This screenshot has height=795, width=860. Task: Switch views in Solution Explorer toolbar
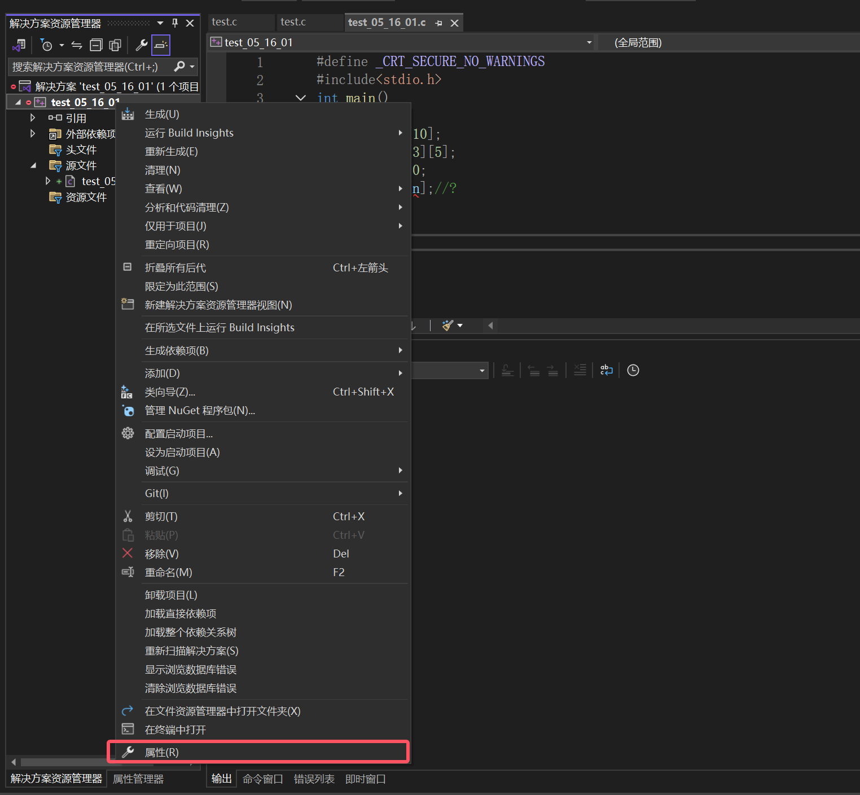point(19,45)
